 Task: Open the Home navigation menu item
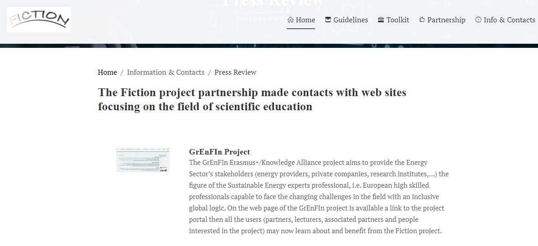(x=301, y=20)
